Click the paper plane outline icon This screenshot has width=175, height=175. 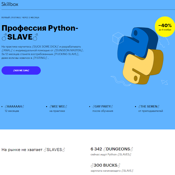click(164, 82)
